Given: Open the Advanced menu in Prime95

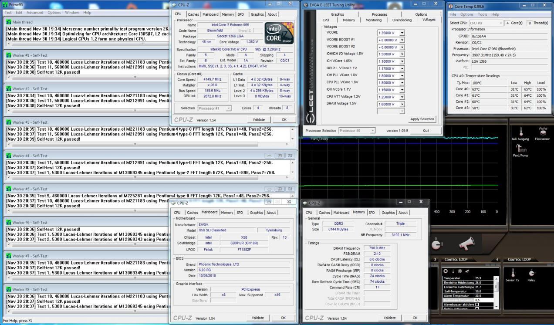Looking at the screenshot, I should [35, 13].
